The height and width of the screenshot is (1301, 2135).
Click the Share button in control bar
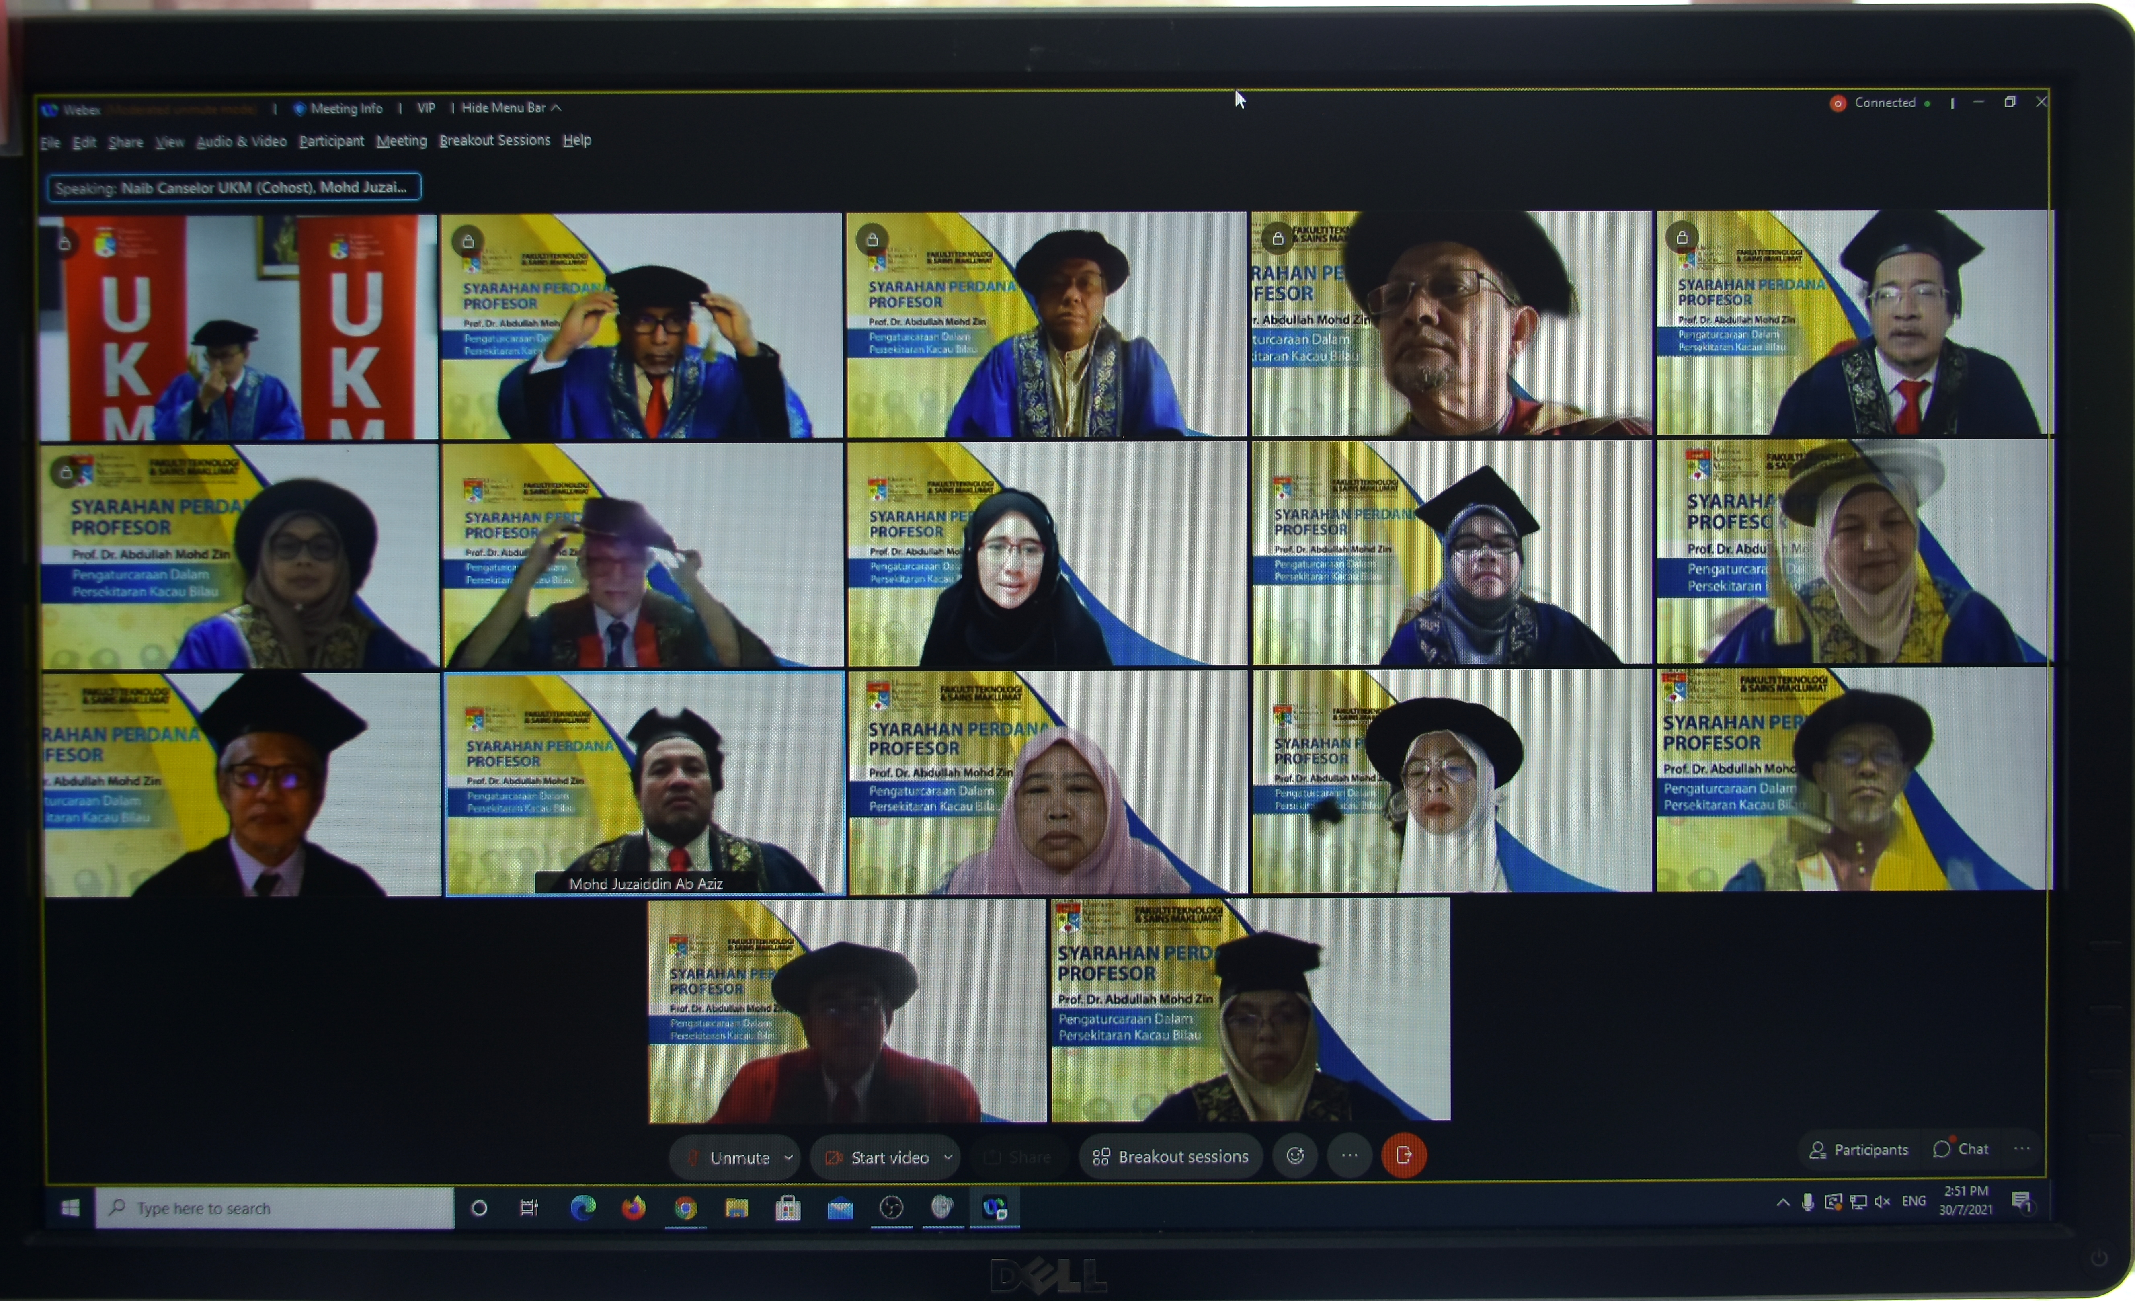[1019, 1157]
